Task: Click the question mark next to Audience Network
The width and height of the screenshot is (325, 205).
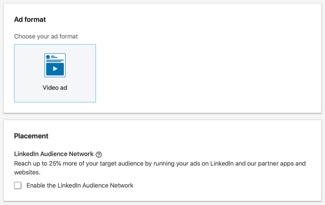Action: tap(99, 154)
